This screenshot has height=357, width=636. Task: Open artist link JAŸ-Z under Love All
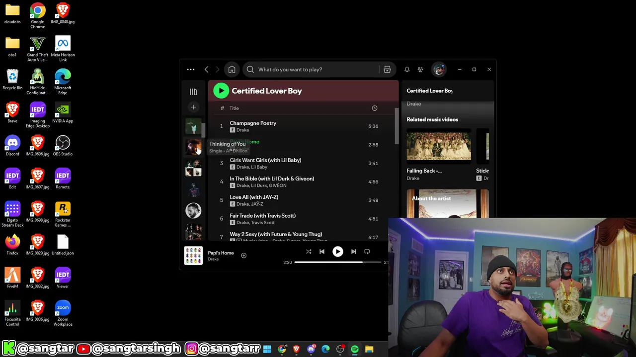(x=257, y=204)
